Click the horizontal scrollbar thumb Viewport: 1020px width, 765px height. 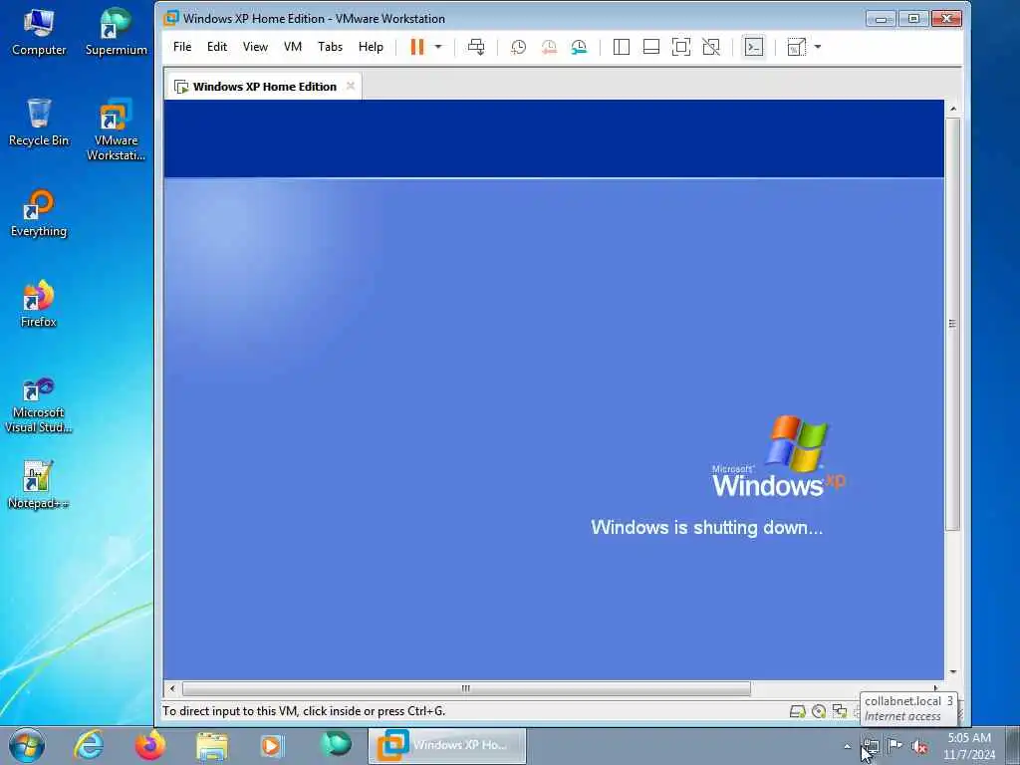(466, 688)
